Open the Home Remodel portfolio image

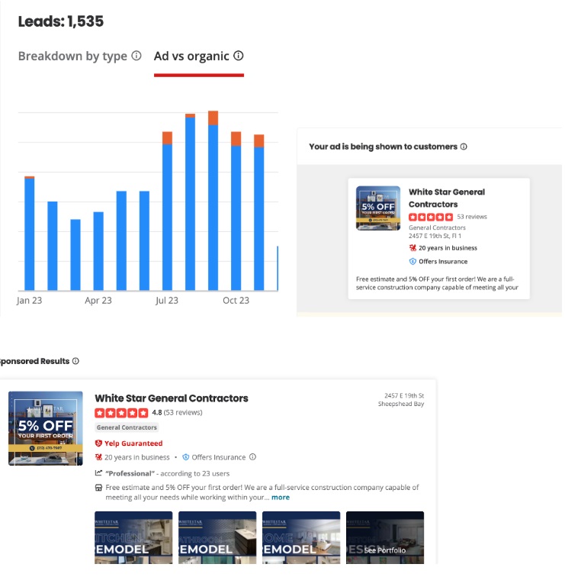pyautogui.click(x=301, y=537)
